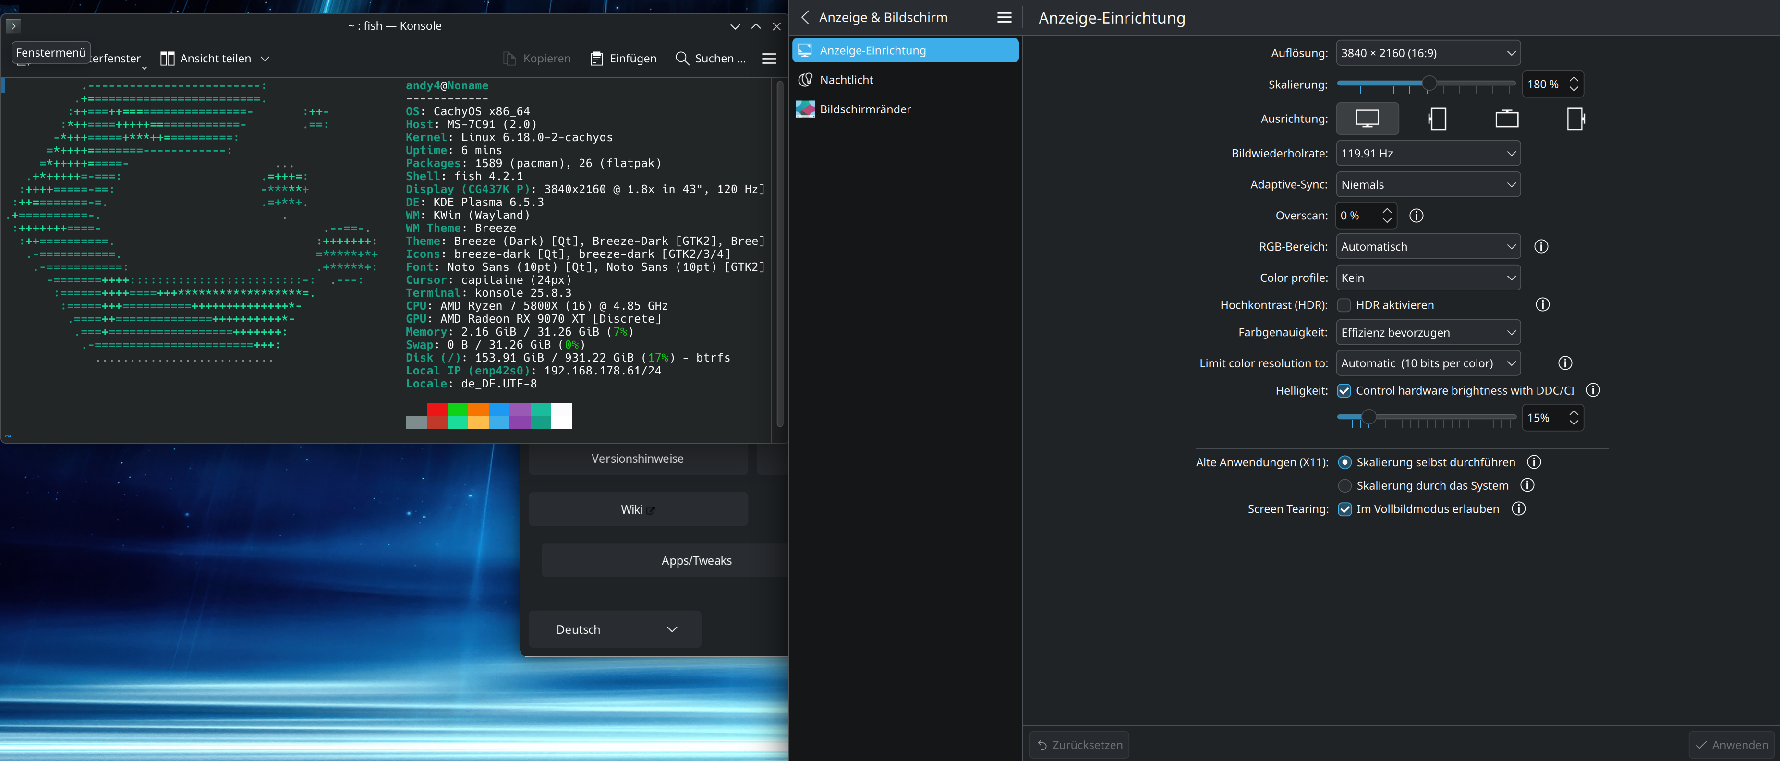The image size is (1780, 761).
Task: Open system settings hamburger menu
Action: [1004, 17]
